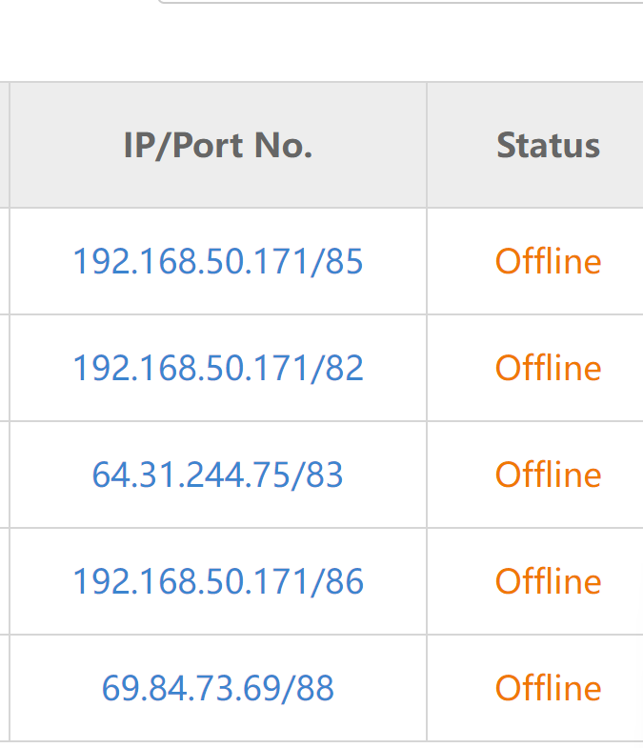Click the cell left of 192.168.50.171/85

tap(4, 261)
